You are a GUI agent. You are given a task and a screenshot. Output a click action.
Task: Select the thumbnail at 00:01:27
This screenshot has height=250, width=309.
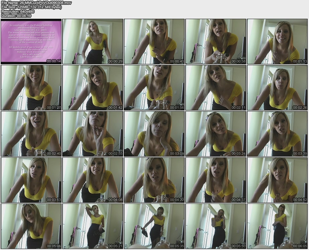coord(31,88)
